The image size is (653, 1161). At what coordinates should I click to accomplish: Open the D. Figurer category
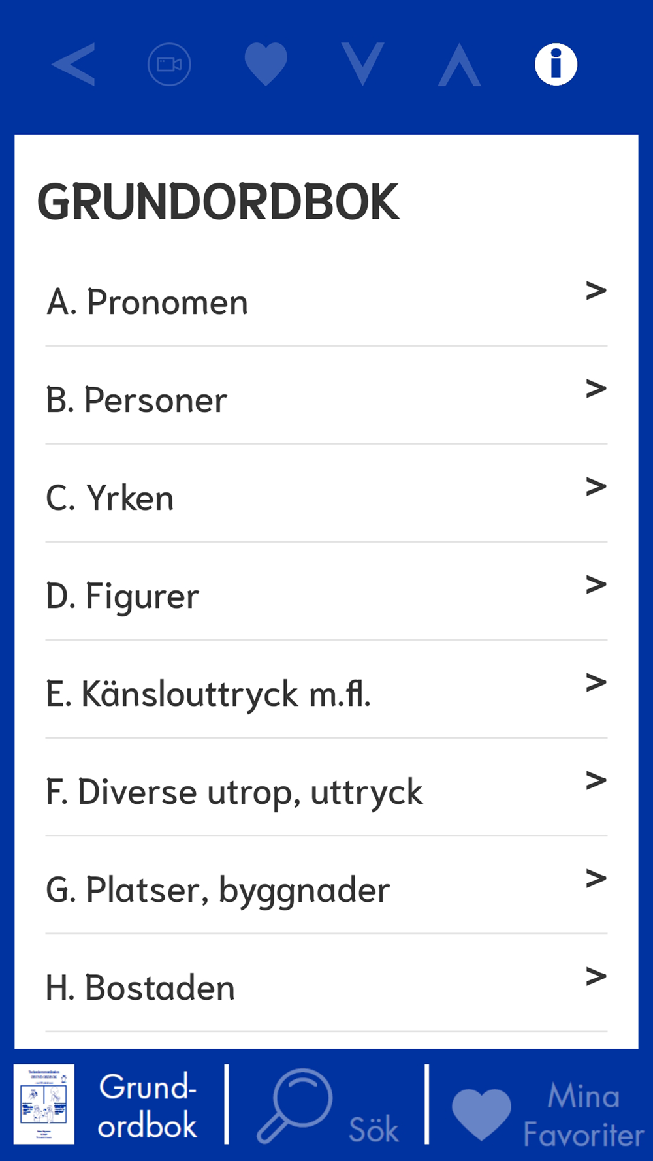coord(326,592)
